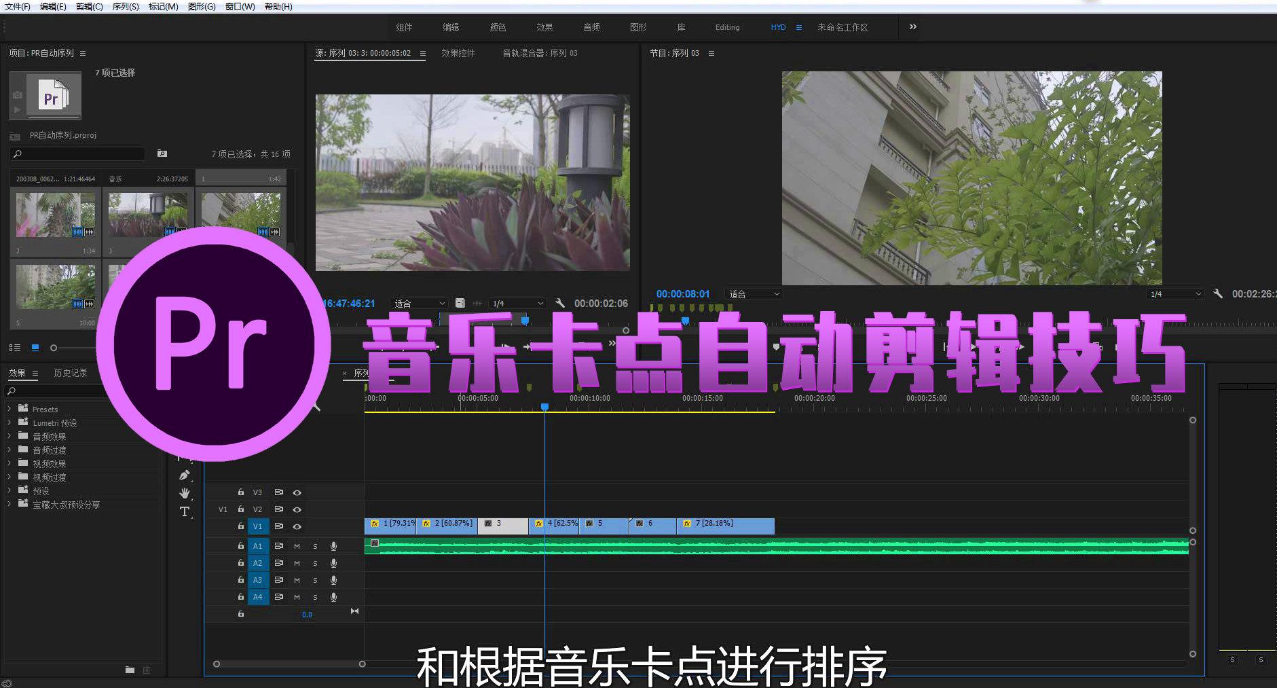Expand 音频效果 folder
The width and height of the screenshot is (1277, 688).
point(9,436)
